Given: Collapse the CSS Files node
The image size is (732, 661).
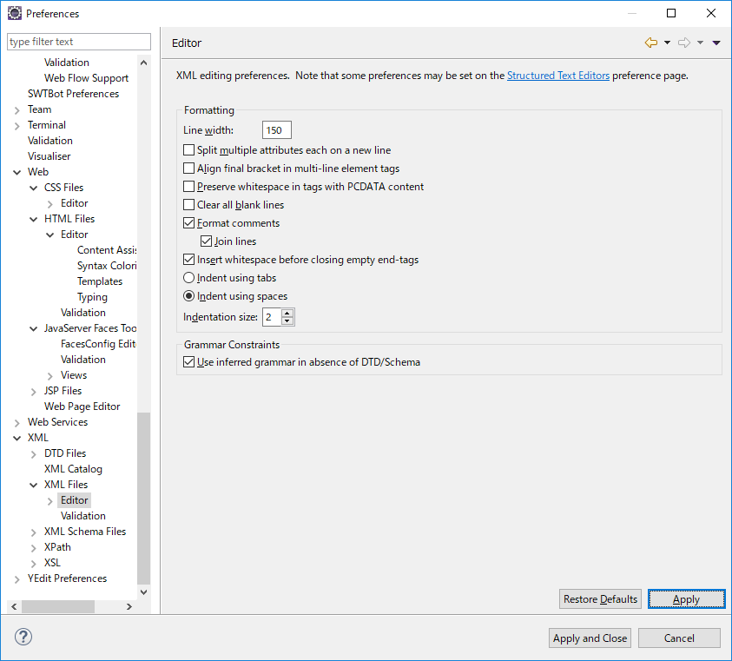Looking at the screenshot, I should coord(34,188).
